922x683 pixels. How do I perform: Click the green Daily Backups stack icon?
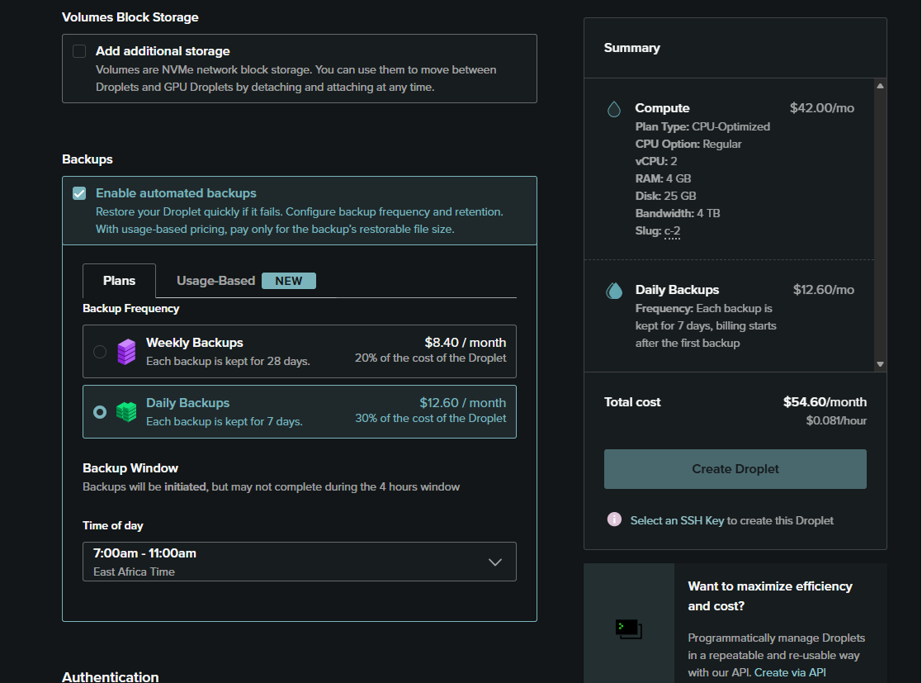click(x=126, y=412)
